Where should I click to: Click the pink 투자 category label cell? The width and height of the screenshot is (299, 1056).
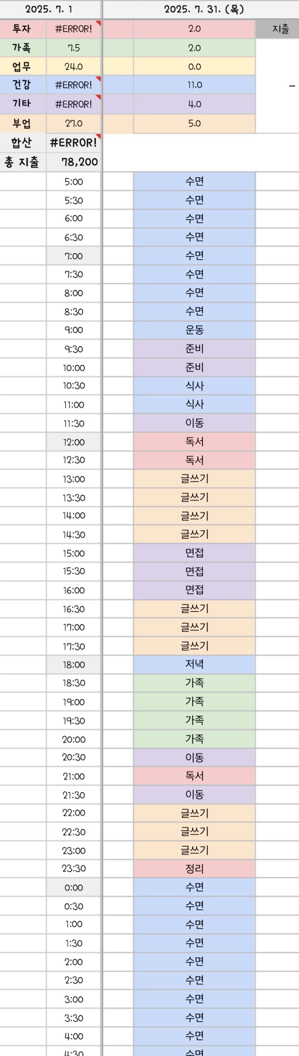pos(22,29)
